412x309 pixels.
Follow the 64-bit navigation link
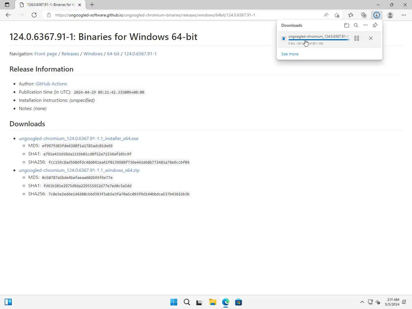(x=113, y=54)
